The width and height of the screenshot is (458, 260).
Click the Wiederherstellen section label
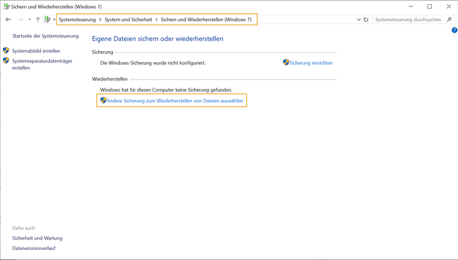pyautogui.click(x=110, y=79)
